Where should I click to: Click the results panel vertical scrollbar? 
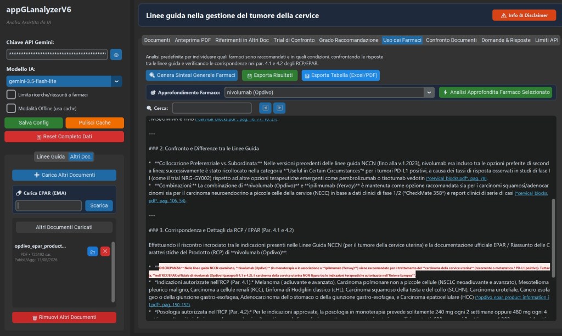pos(553,238)
